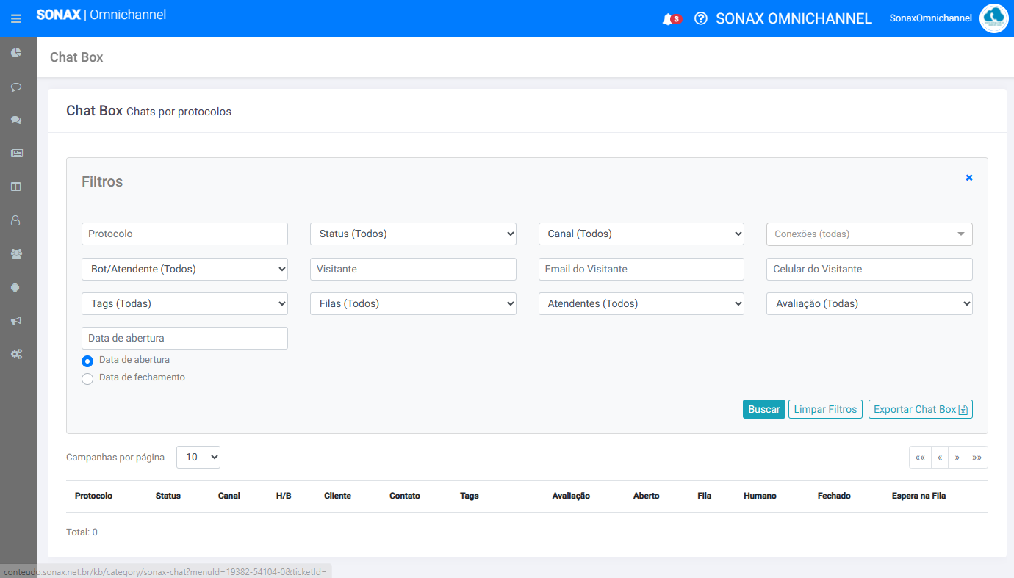Click the Limpar Filtros button

coord(825,410)
